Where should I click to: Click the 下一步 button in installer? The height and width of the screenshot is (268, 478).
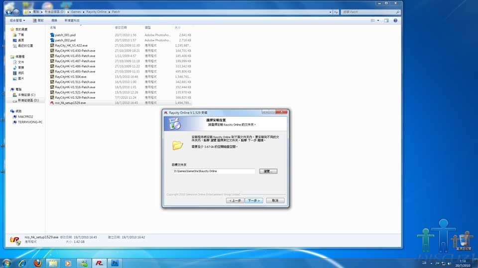[253, 201]
